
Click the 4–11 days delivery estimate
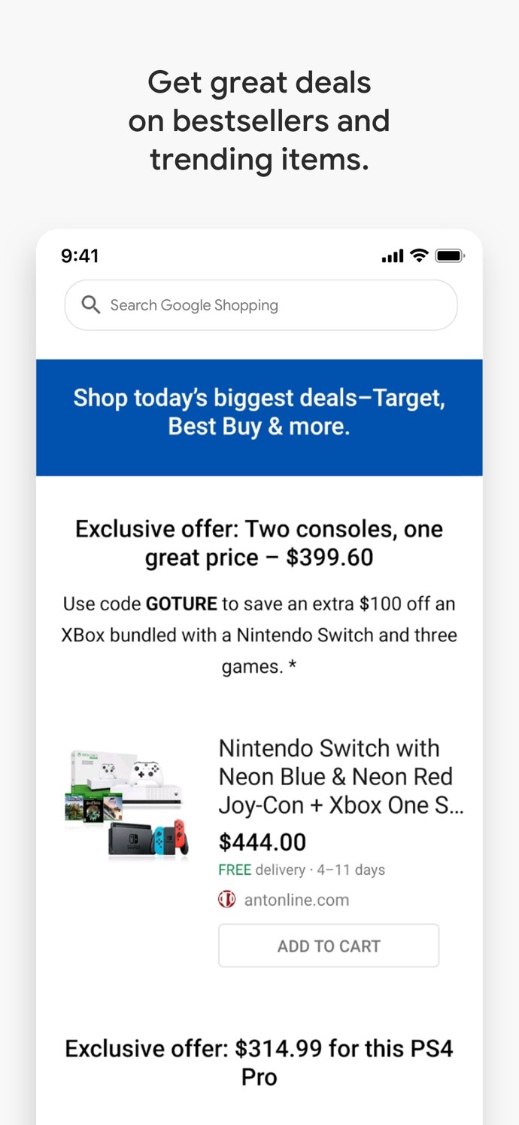pos(354,870)
